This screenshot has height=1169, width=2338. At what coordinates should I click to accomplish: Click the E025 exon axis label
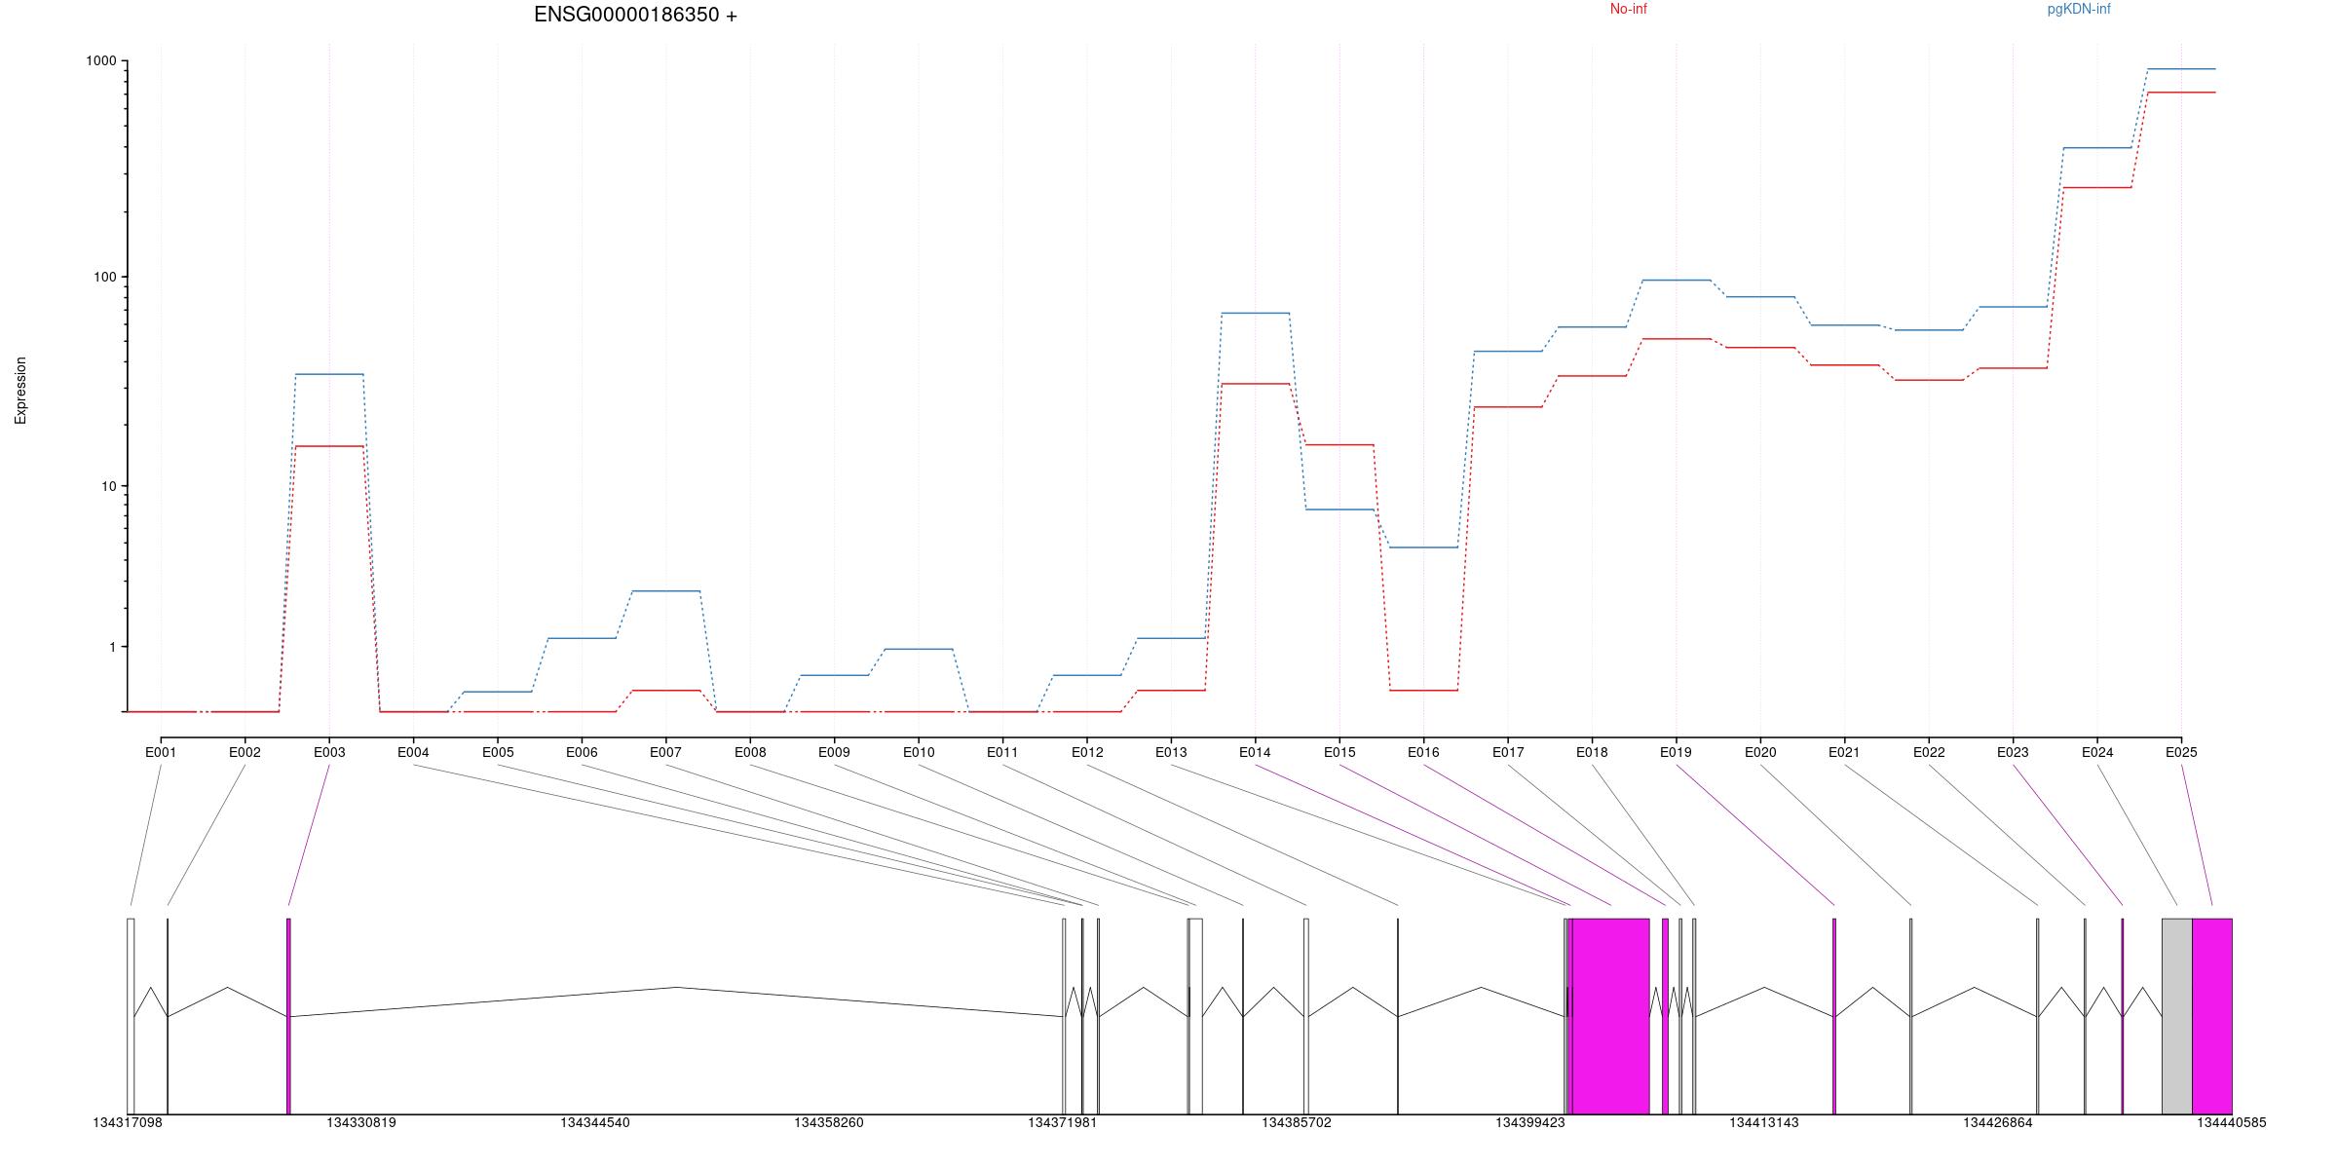[2181, 752]
